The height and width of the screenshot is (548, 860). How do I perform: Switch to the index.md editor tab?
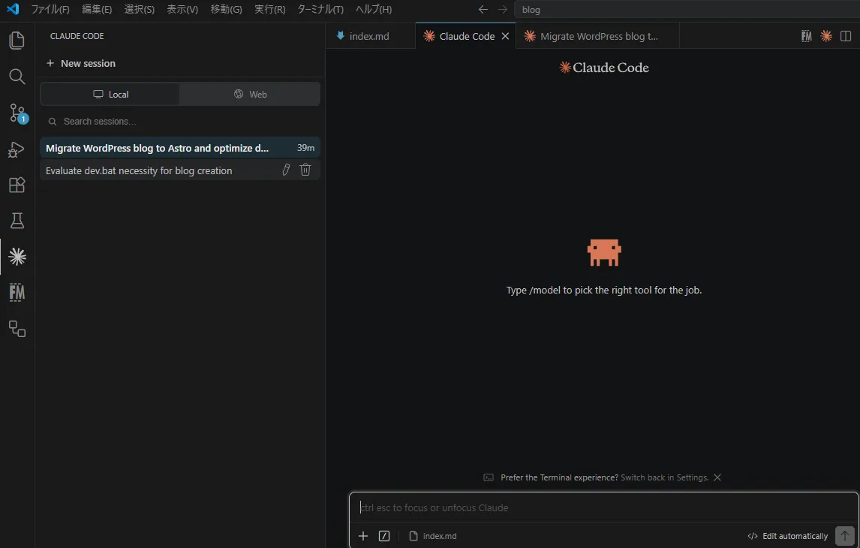[368, 36]
